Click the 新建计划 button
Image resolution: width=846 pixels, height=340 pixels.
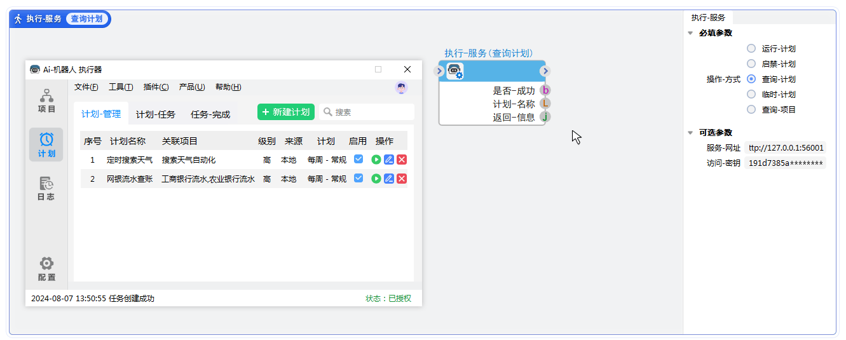coord(286,112)
